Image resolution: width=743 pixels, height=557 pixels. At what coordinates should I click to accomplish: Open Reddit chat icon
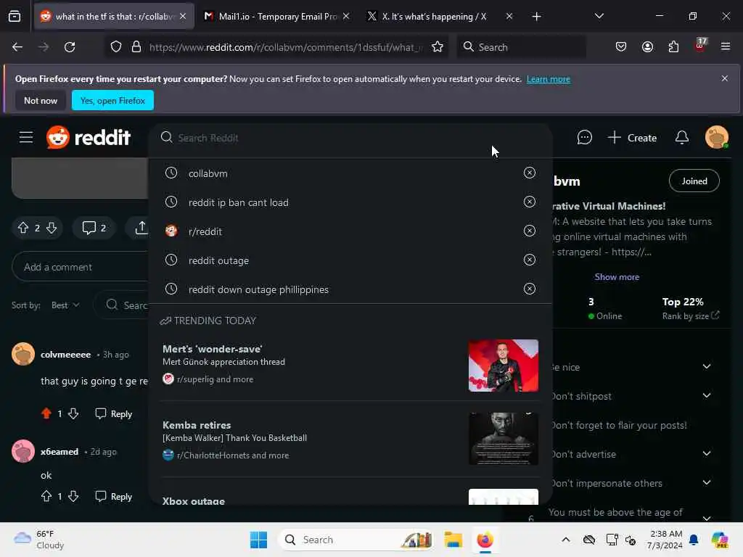584,138
